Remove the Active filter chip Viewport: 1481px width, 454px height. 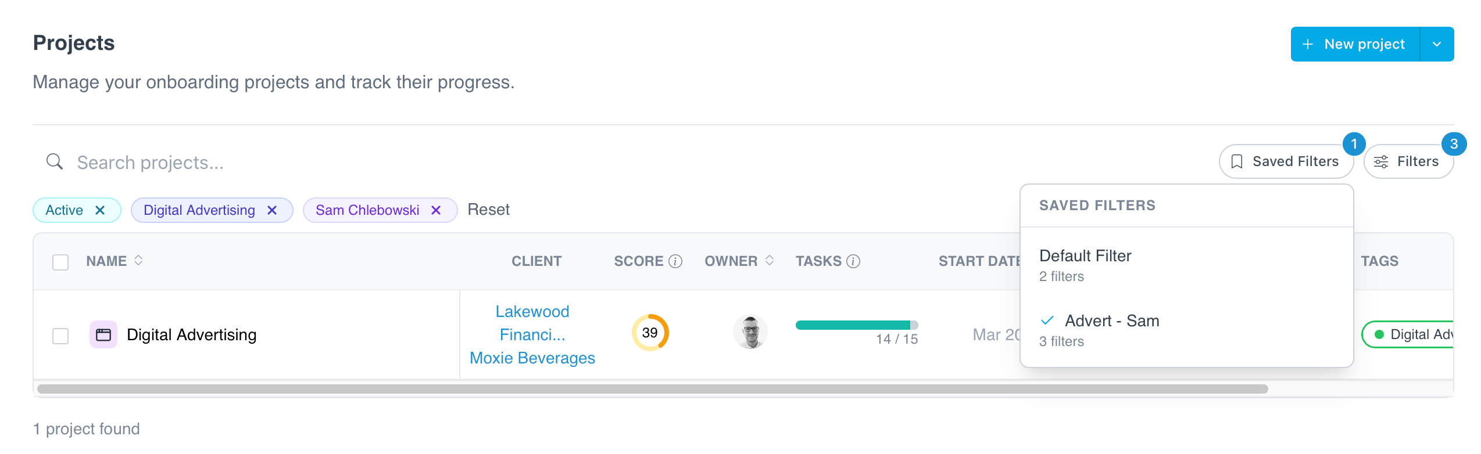click(x=100, y=210)
